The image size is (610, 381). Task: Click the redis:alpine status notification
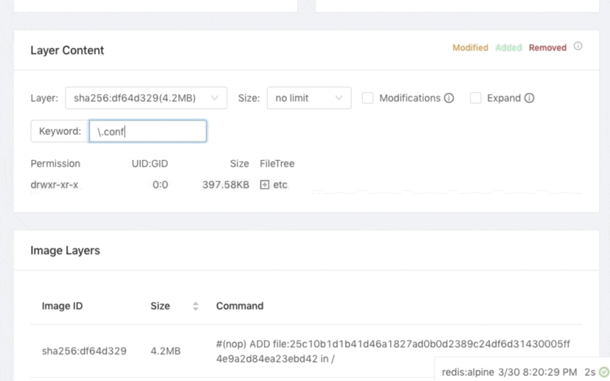click(x=509, y=372)
